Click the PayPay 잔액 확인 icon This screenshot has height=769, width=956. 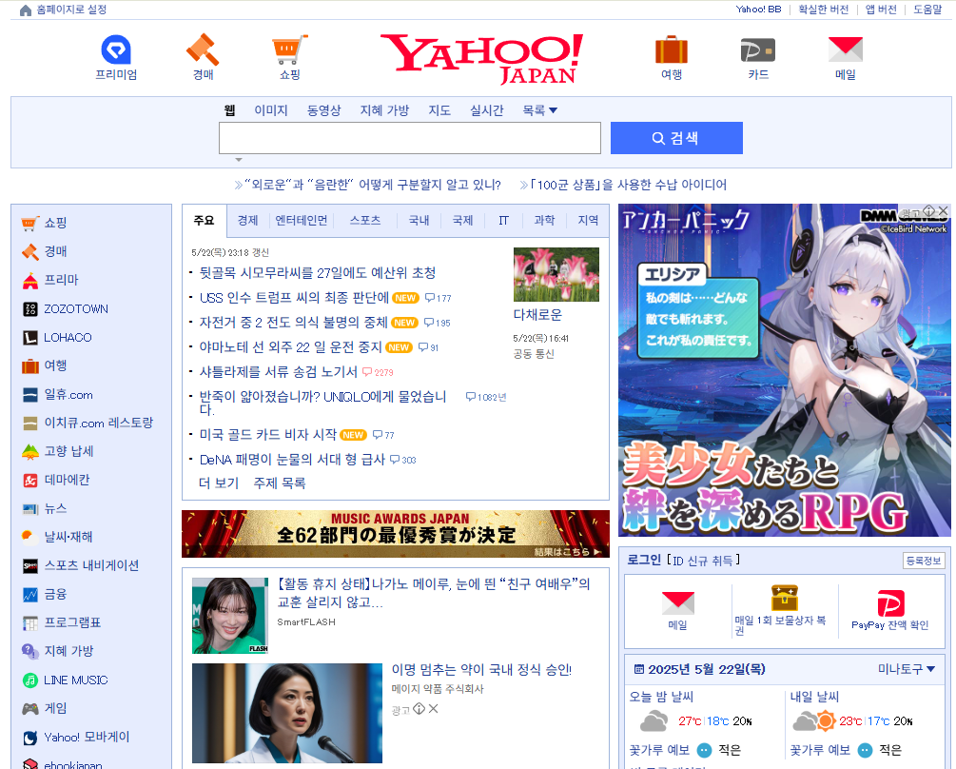(x=890, y=603)
